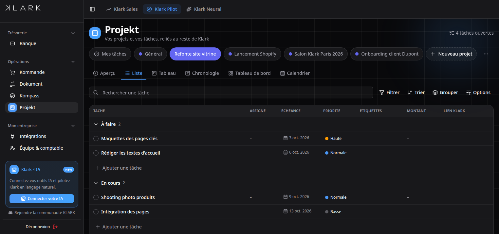The height and width of the screenshot is (234, 499).
Task: Create a new project with Nouveau projet
Action: 451,54
